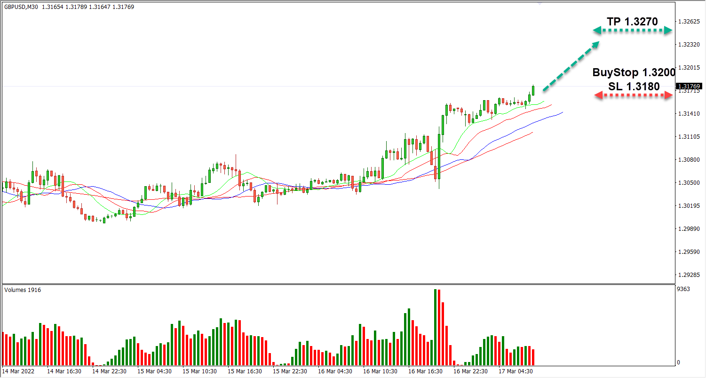Click the 1.30500 price axis label
Screen dimensions: 706x378
click(688, 183)
